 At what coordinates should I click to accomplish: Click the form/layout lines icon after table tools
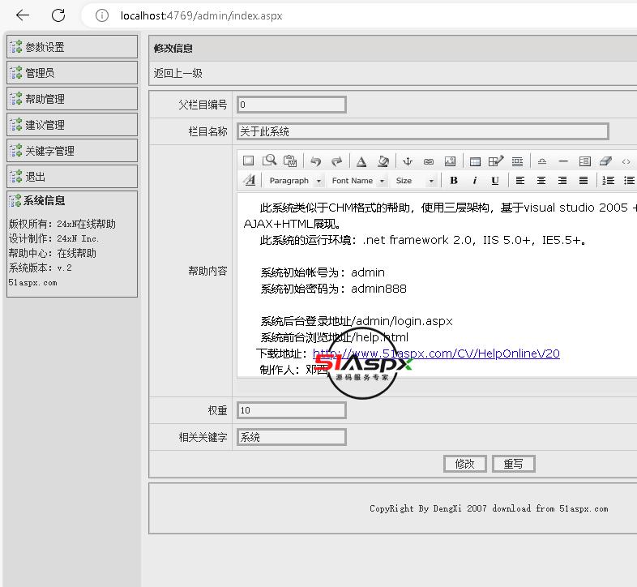coord(517,161)
